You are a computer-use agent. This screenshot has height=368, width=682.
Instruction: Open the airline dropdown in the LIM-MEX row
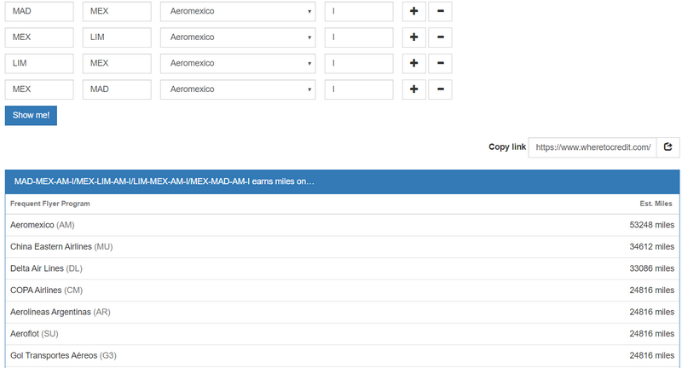238,63
